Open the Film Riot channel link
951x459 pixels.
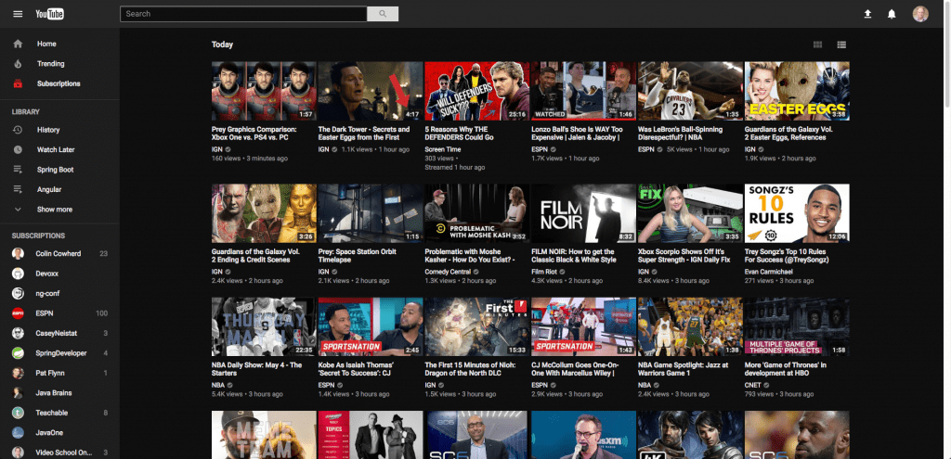(545, 272)
